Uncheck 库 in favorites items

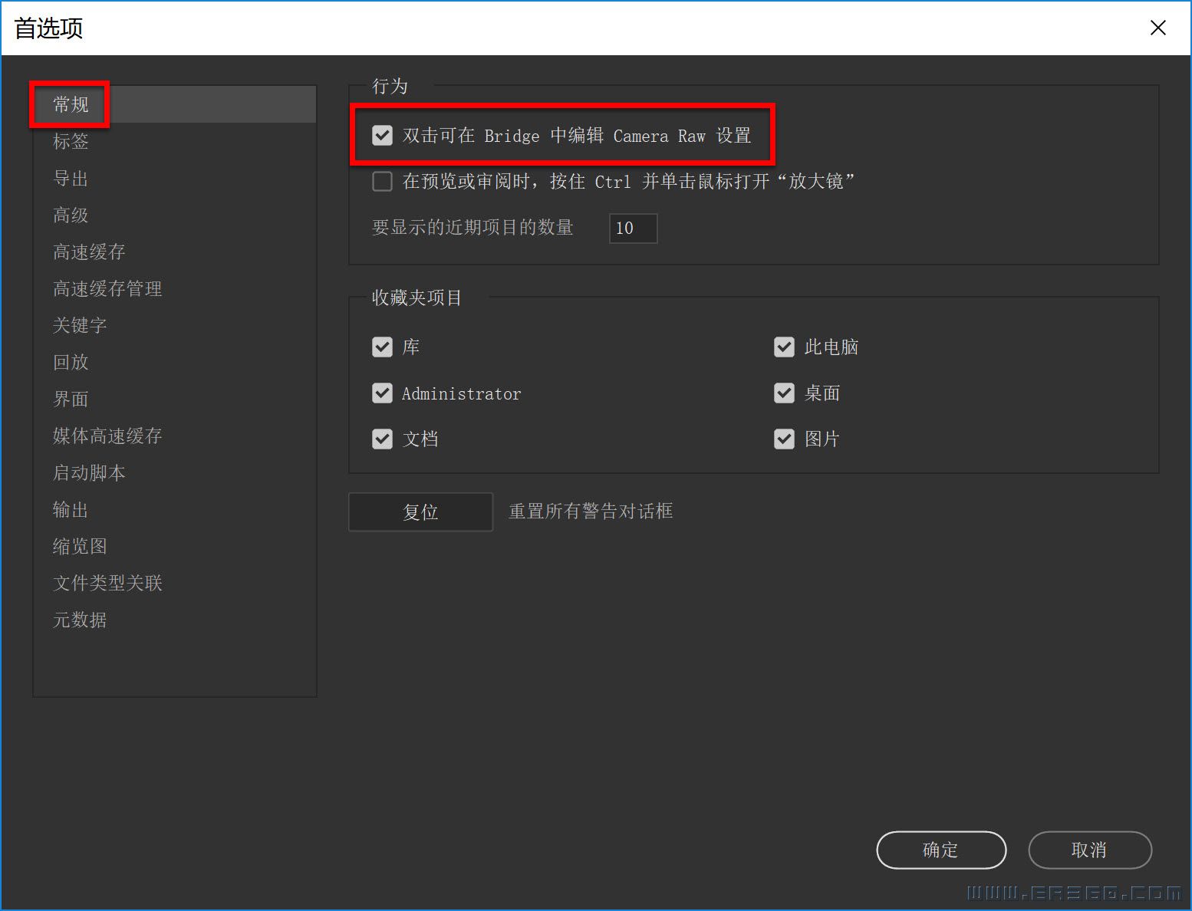[x=382, y=347]
